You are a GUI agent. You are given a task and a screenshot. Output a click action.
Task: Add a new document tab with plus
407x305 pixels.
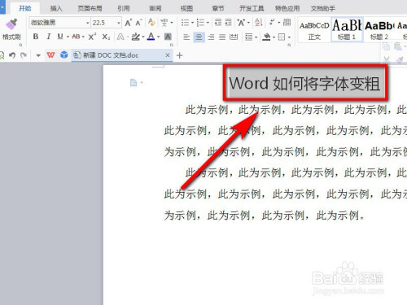click(x=179, y=55)
